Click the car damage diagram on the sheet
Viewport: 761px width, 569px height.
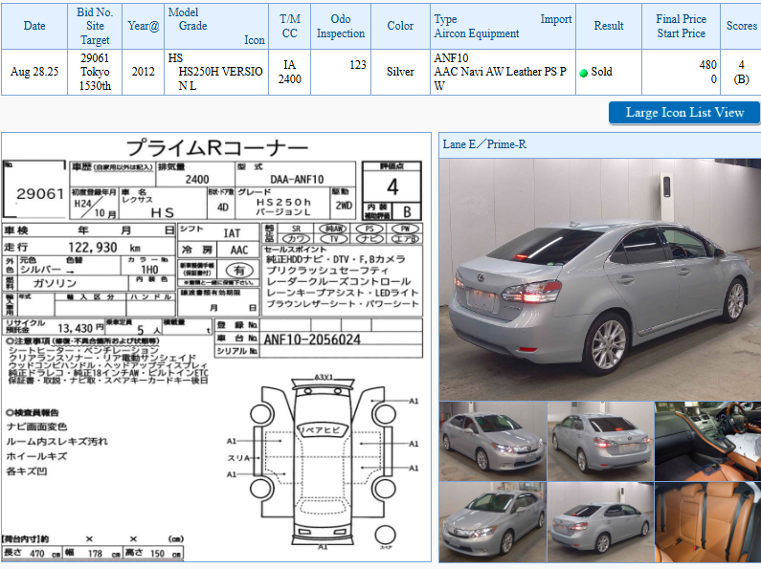[x=321, y=459]
